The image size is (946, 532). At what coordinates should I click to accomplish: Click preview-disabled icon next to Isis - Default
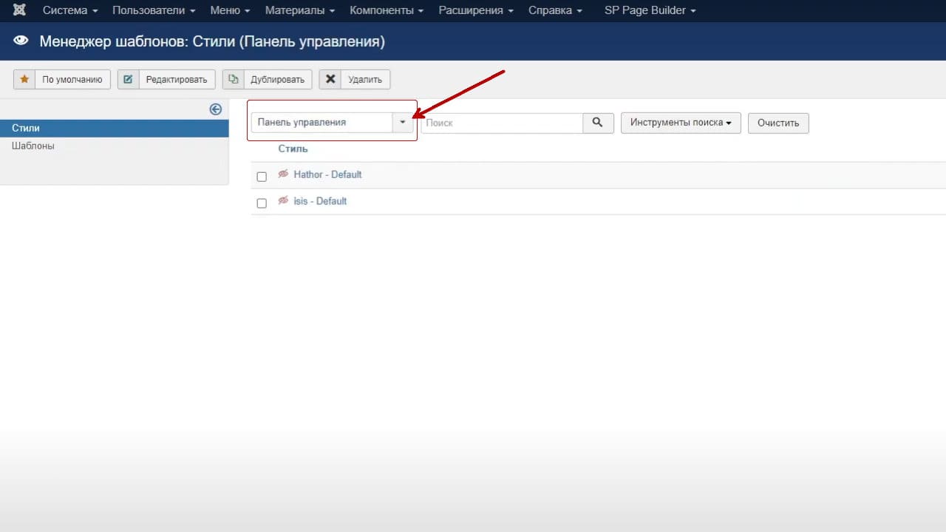pos(283,201)
